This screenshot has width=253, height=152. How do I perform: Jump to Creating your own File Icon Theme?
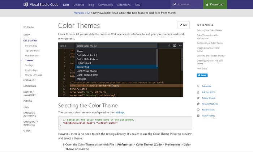pyautogui.click(x=210, y=62)
